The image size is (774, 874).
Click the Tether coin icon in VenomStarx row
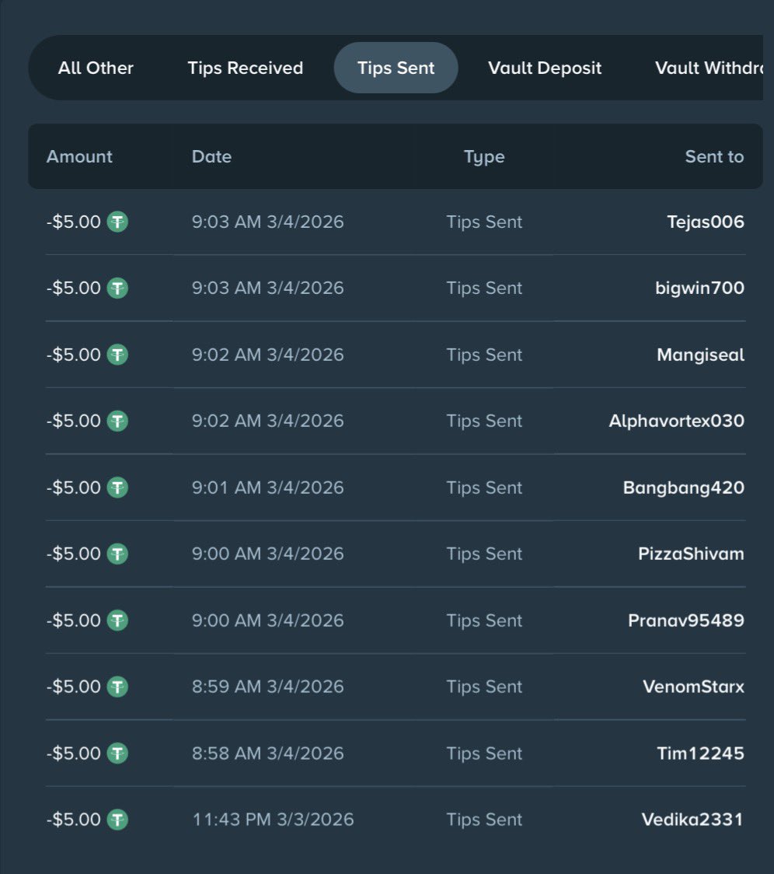(x=117, y=687)
